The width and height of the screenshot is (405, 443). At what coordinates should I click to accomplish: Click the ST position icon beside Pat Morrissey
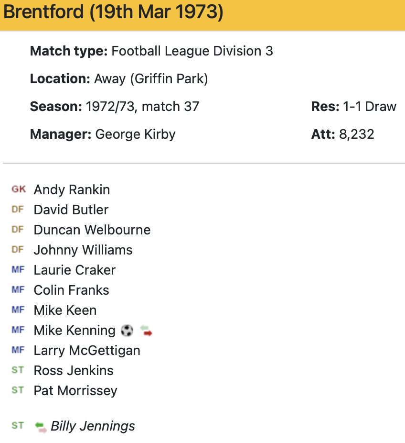pyautogui.click(x=18, y=390)
